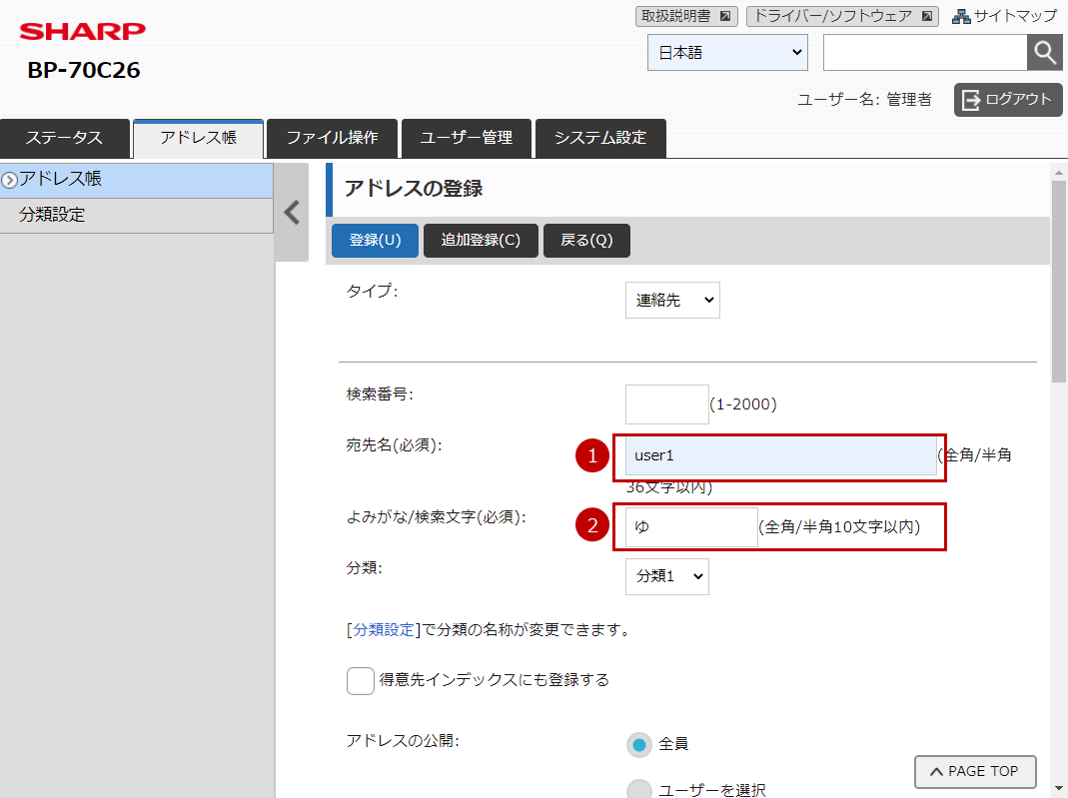1068x798 pixels.
Task: Click the よみがな/検索文字 input field
Action: point(691,526)
